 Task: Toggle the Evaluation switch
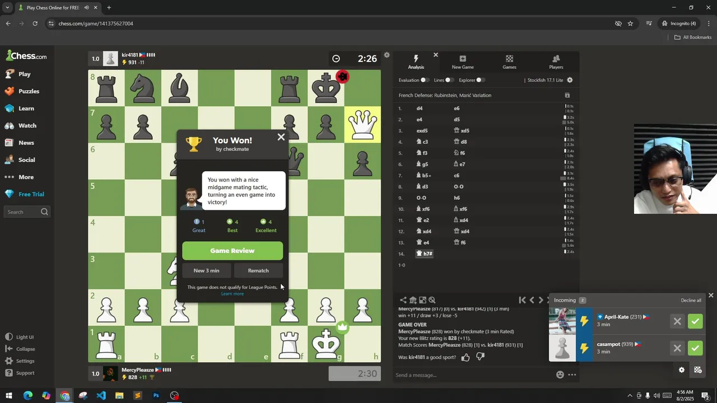click(425, 80)
